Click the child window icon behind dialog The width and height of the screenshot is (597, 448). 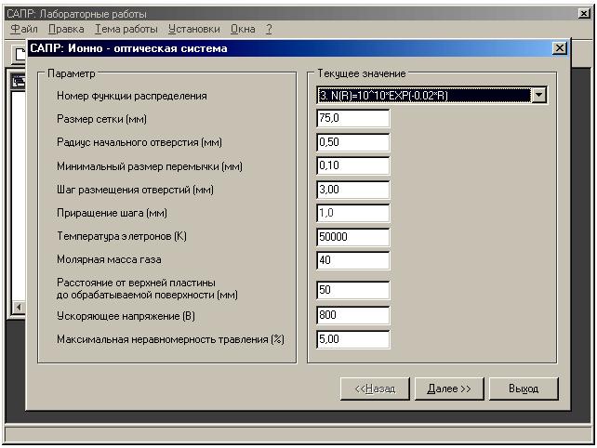coord(19,81)
